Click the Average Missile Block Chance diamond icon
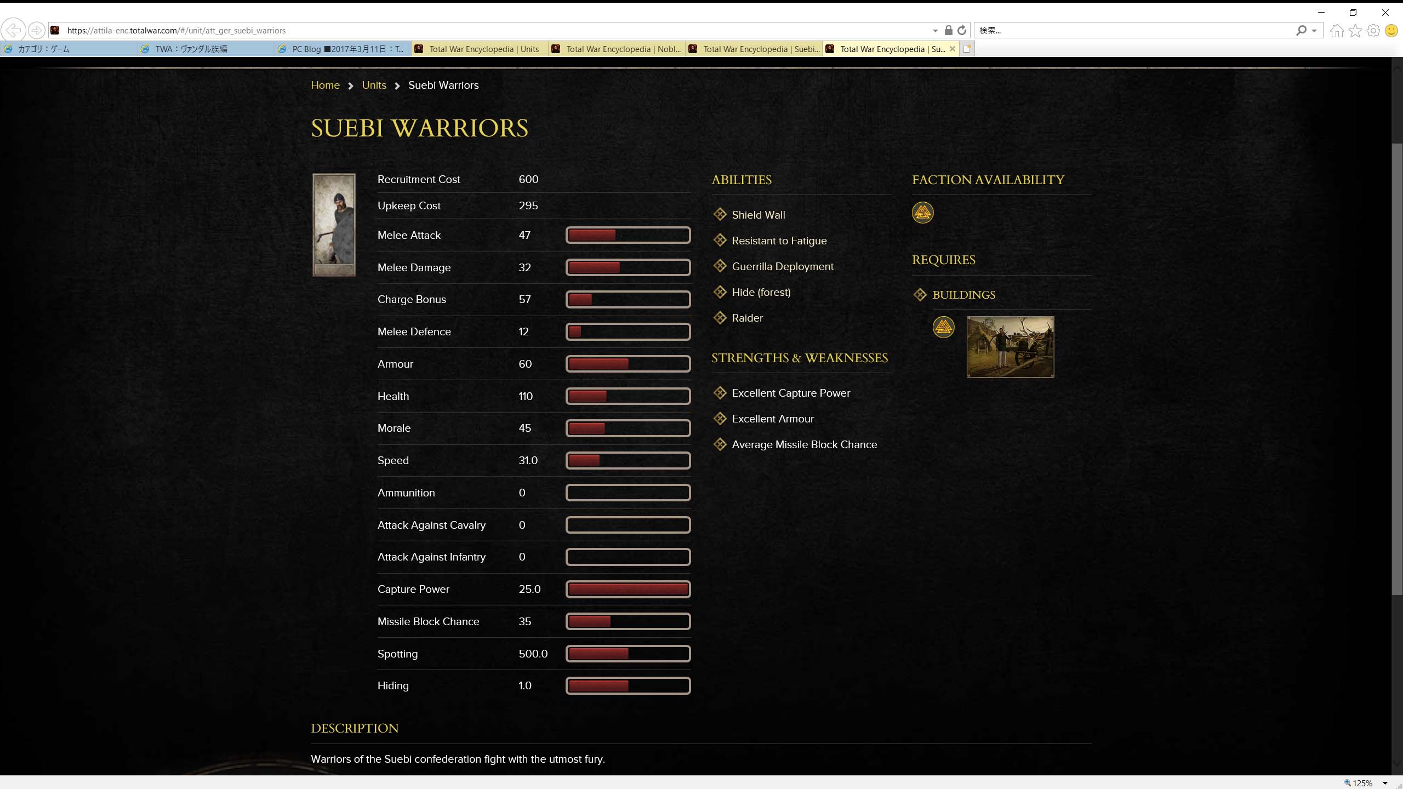Screen dimensions: 1403x789 pyautogui.click(x=720, y=444)
